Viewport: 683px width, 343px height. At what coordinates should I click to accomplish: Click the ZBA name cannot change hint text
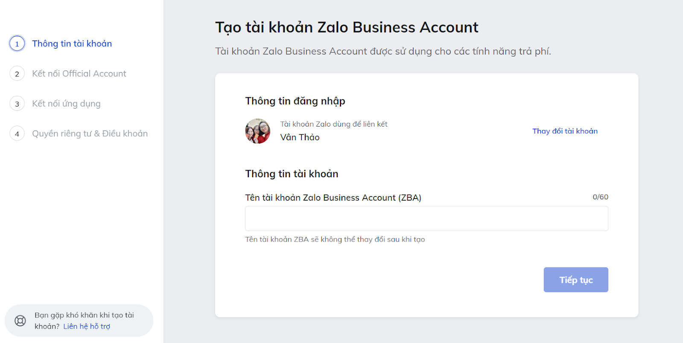click(335, 239)
